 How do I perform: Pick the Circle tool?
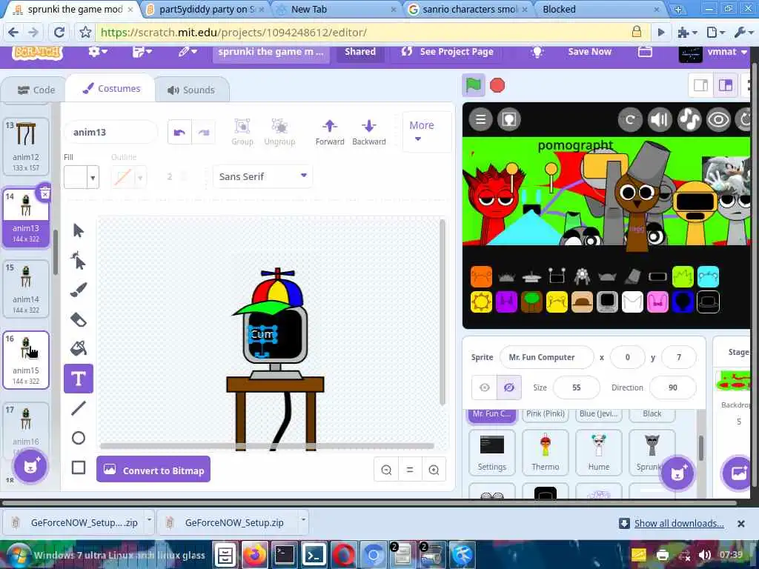79,438
